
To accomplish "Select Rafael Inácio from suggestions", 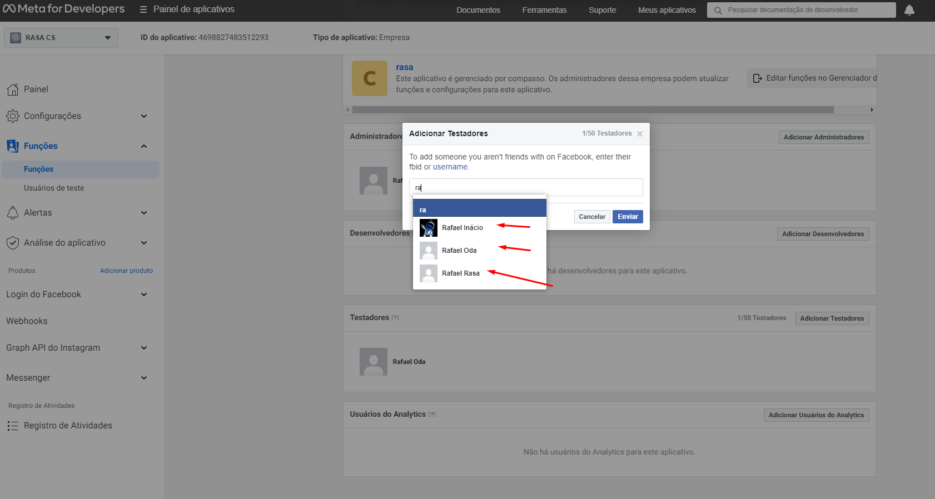I will point(480,228).
